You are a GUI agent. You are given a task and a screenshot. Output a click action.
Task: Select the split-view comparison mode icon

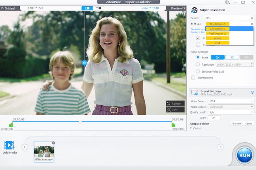click(x=88, y=8)
